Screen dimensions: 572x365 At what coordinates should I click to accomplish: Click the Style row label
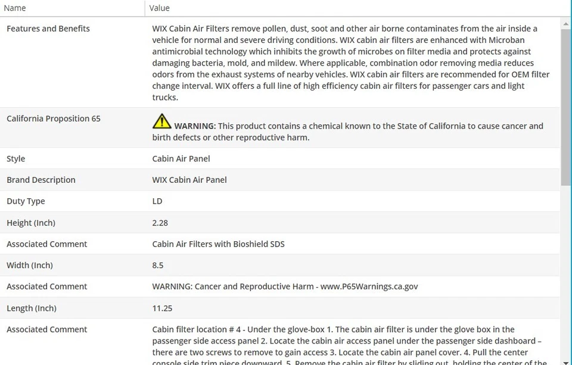pyautogui.click(x=16, y=158)
